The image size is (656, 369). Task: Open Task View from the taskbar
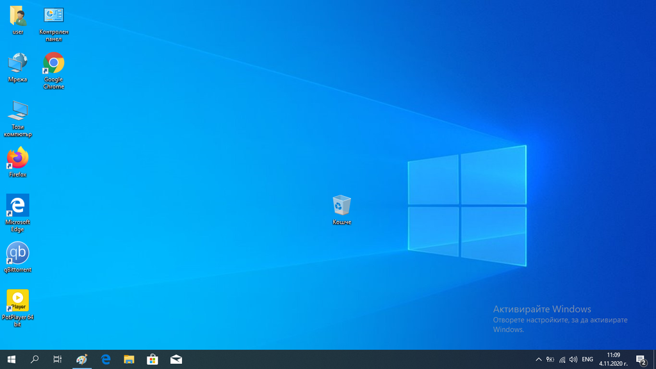coord(58,359)
